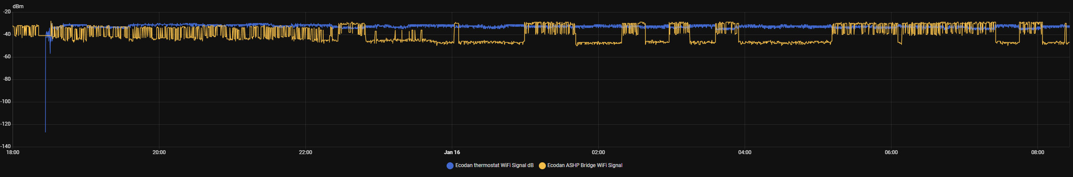Click the 06:00 time axis label
The image size is (1073, 177).
[891, 152]
